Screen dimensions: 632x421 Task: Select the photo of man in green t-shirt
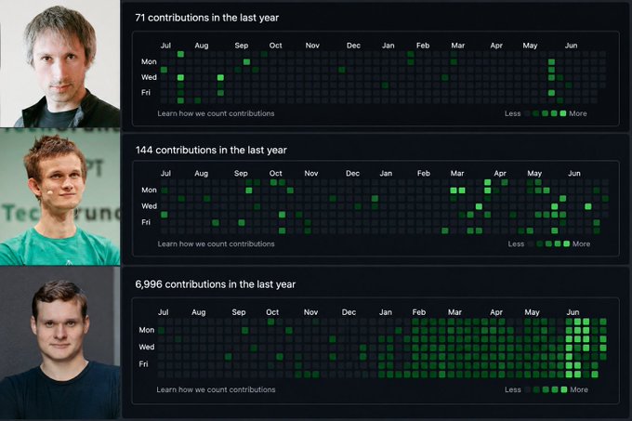click(60, 197)
